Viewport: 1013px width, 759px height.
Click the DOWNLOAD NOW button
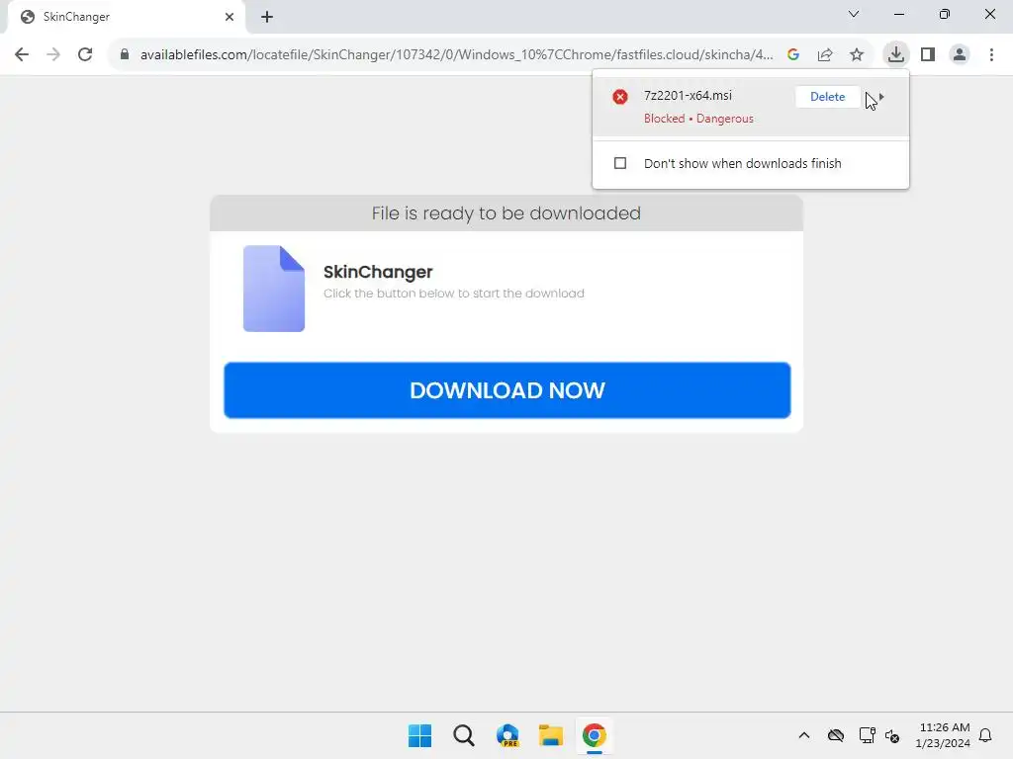click(507, 390)
